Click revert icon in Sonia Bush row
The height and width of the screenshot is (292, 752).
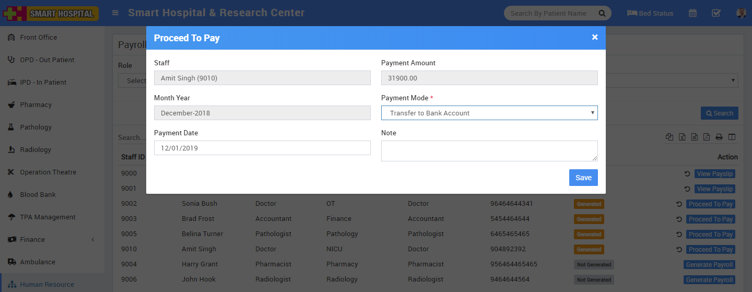679,204
